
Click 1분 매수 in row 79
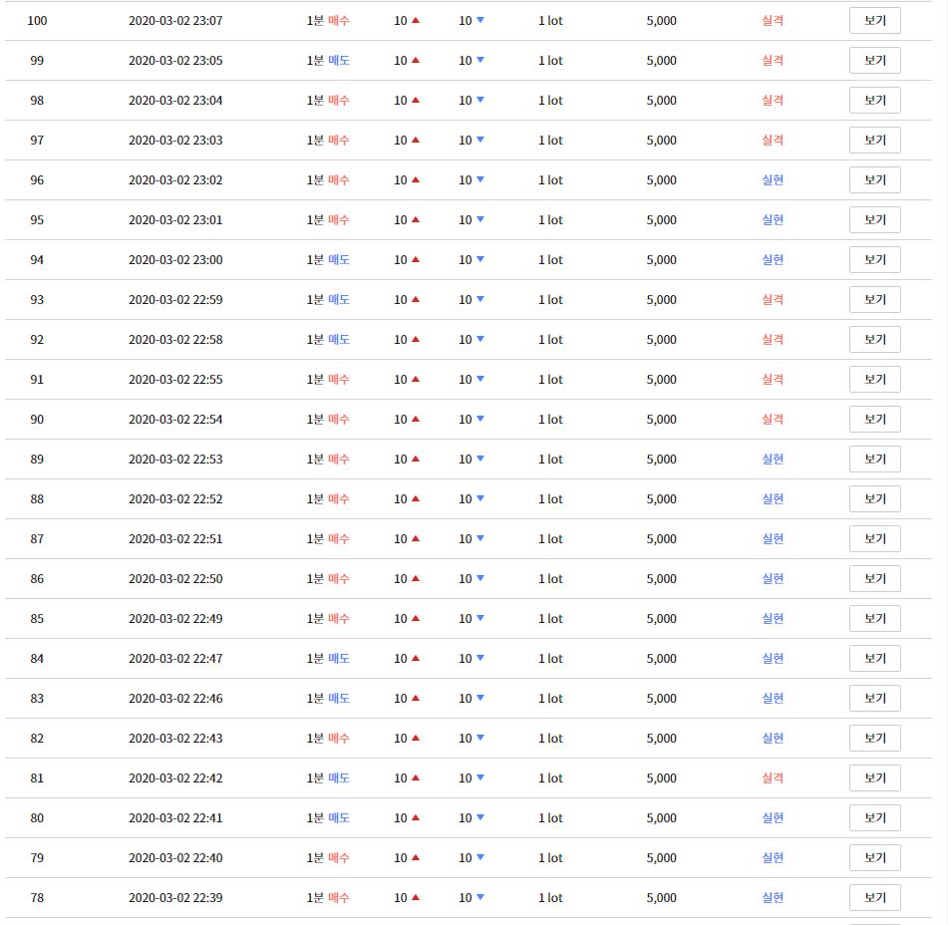pyautogui.click(x=328, y=858)
